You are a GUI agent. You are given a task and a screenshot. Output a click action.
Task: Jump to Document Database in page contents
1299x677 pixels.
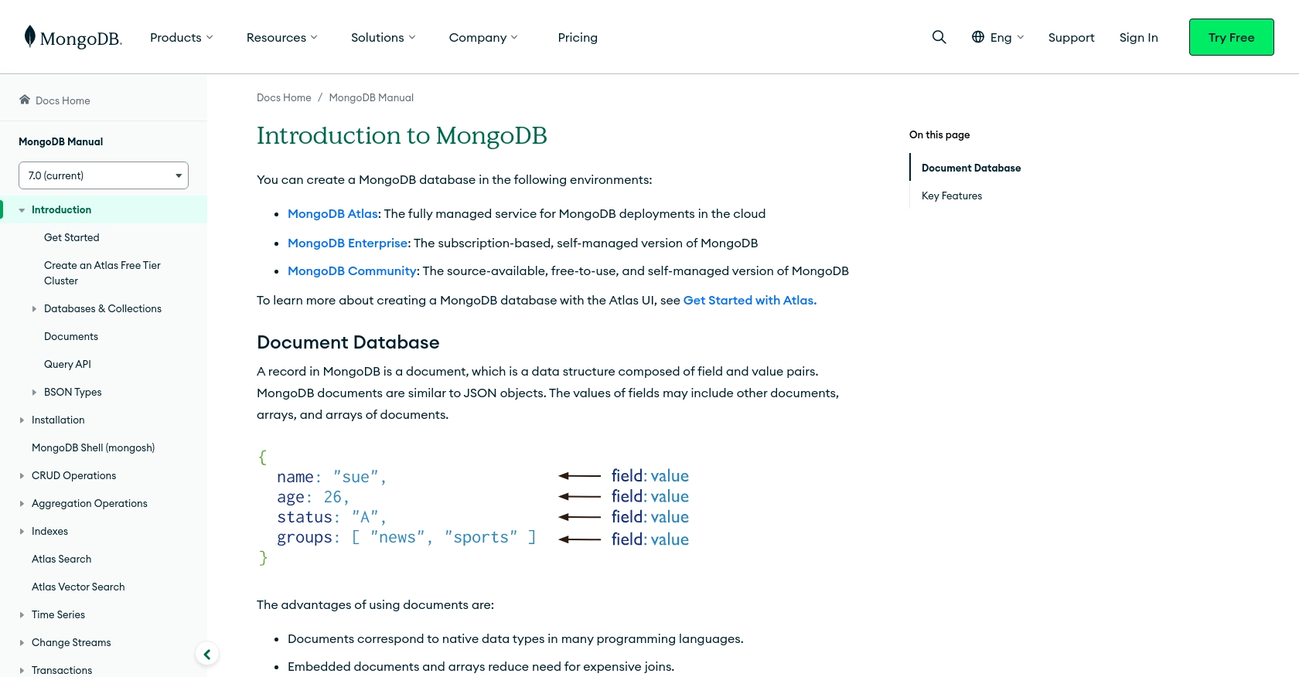tap(971, 168)
